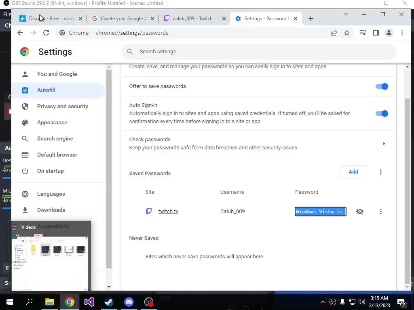Image resolution: width=414 pixels, height=310 pixels.
Task: Open Discord from the taskbar
Action: [129, 302]
